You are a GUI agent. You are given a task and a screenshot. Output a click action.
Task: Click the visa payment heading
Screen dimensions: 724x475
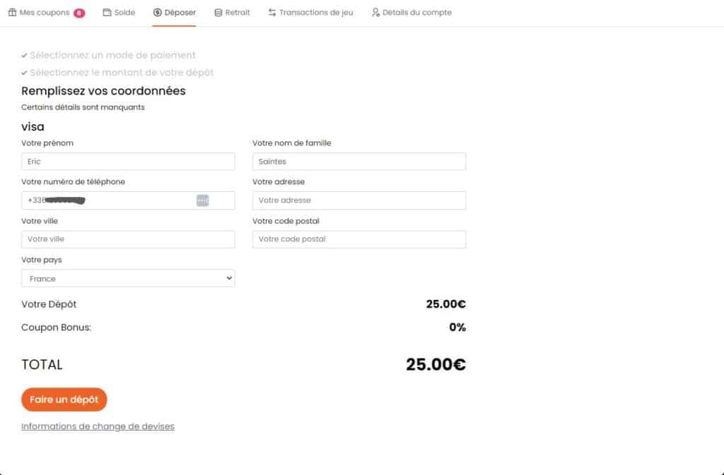33,127
